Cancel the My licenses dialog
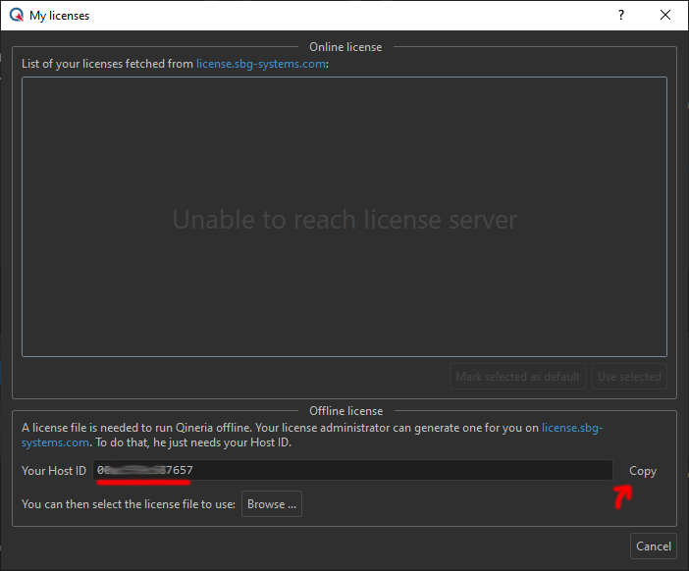 pos(653,546)
